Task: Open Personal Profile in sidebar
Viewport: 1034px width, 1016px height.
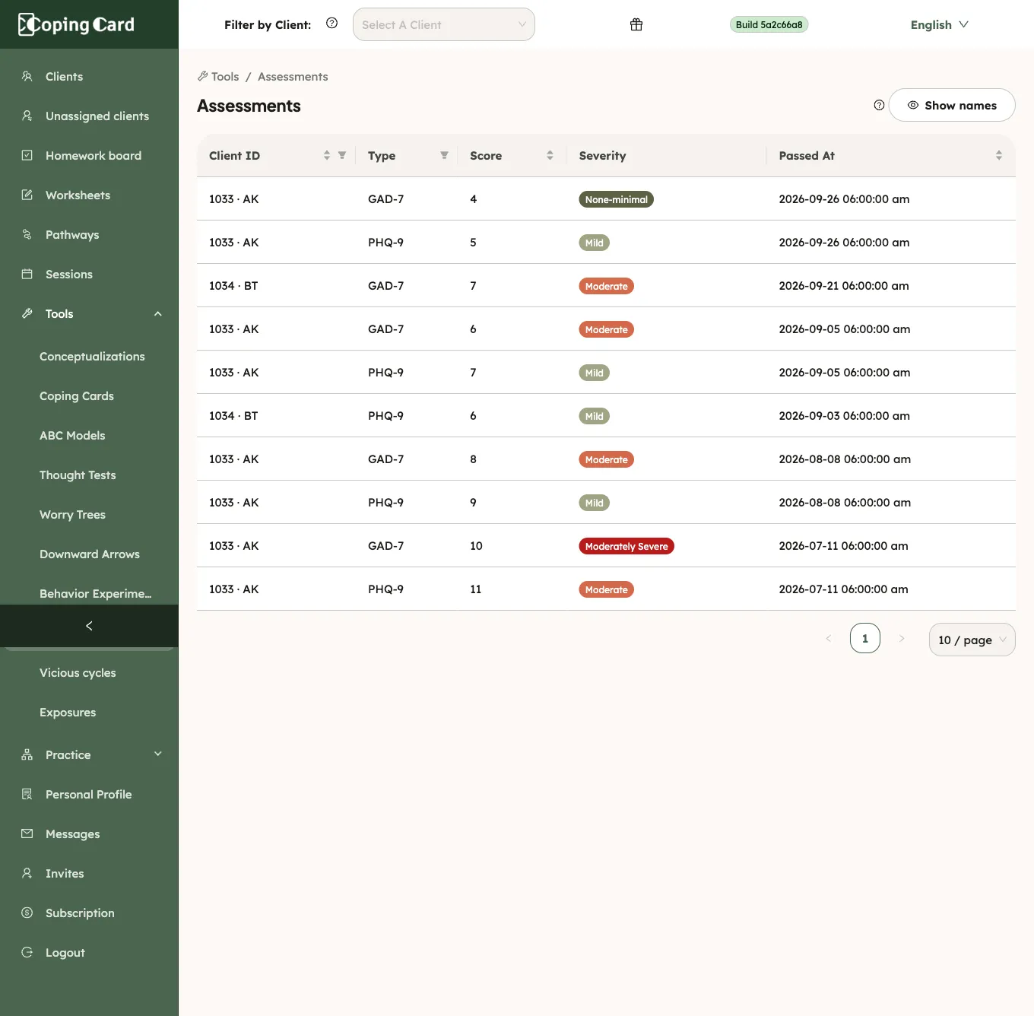Action: [89, 794]
